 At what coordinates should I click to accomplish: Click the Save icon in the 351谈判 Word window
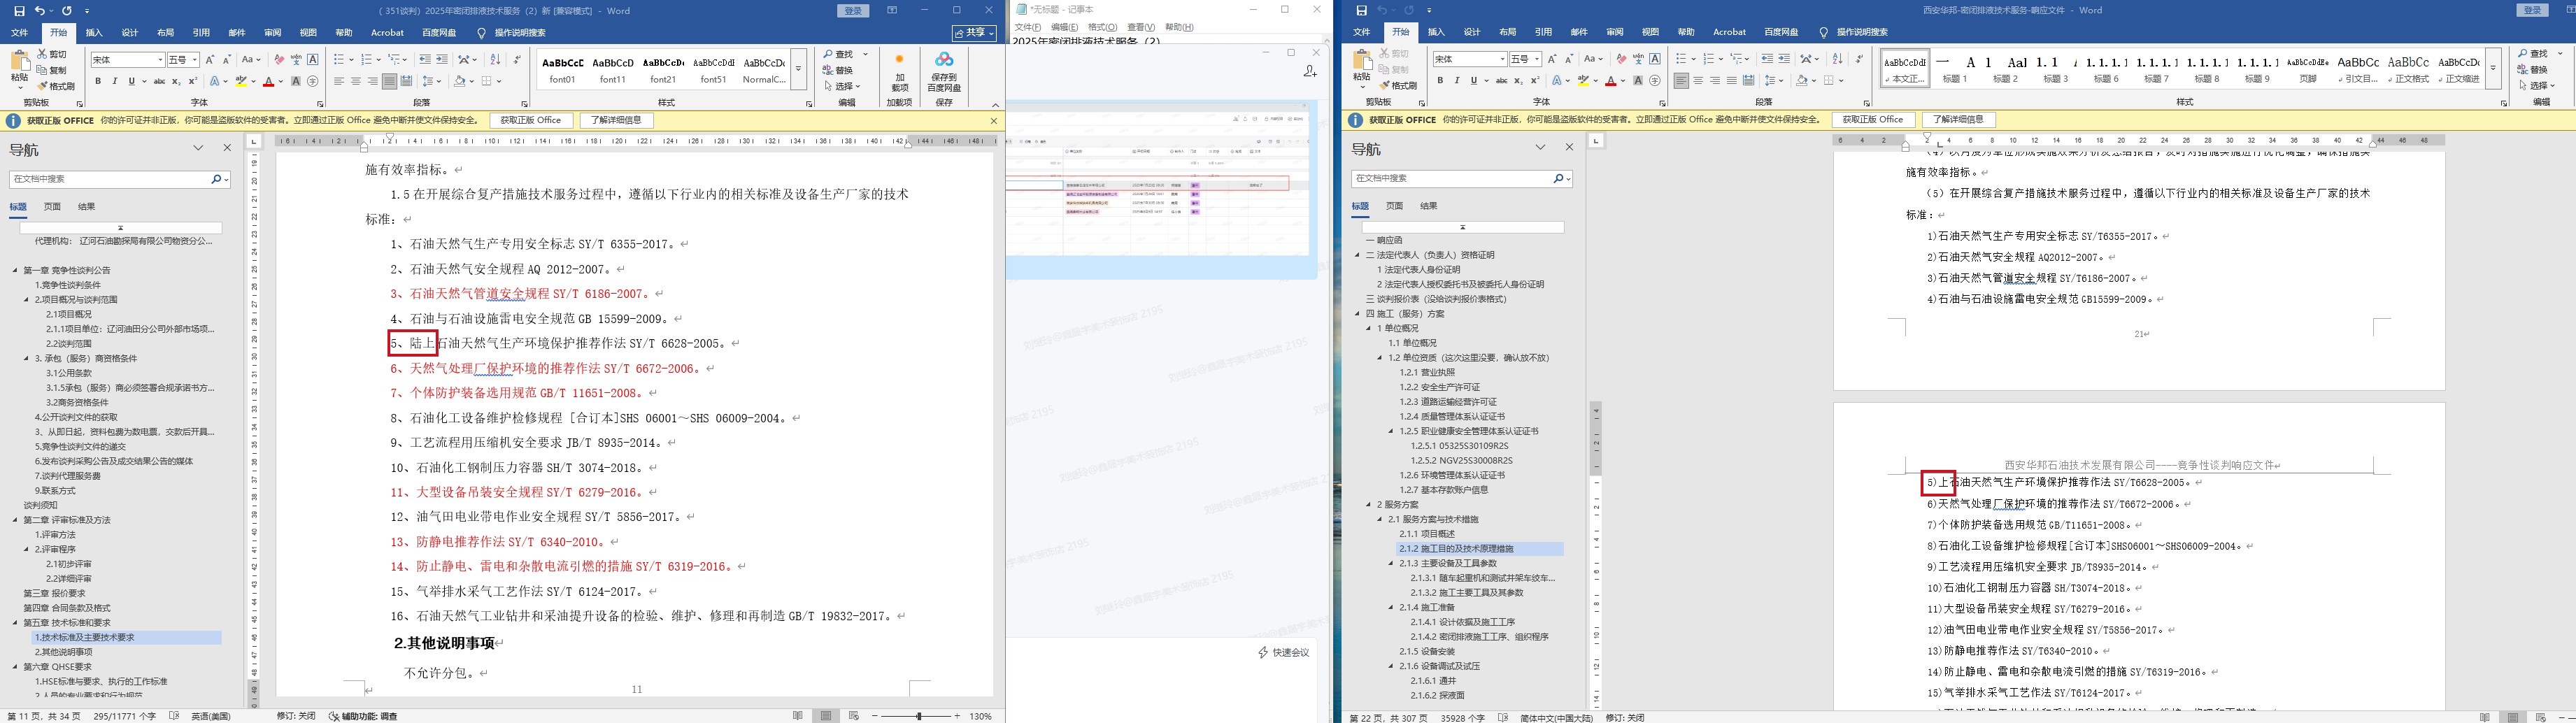point(19,11)
